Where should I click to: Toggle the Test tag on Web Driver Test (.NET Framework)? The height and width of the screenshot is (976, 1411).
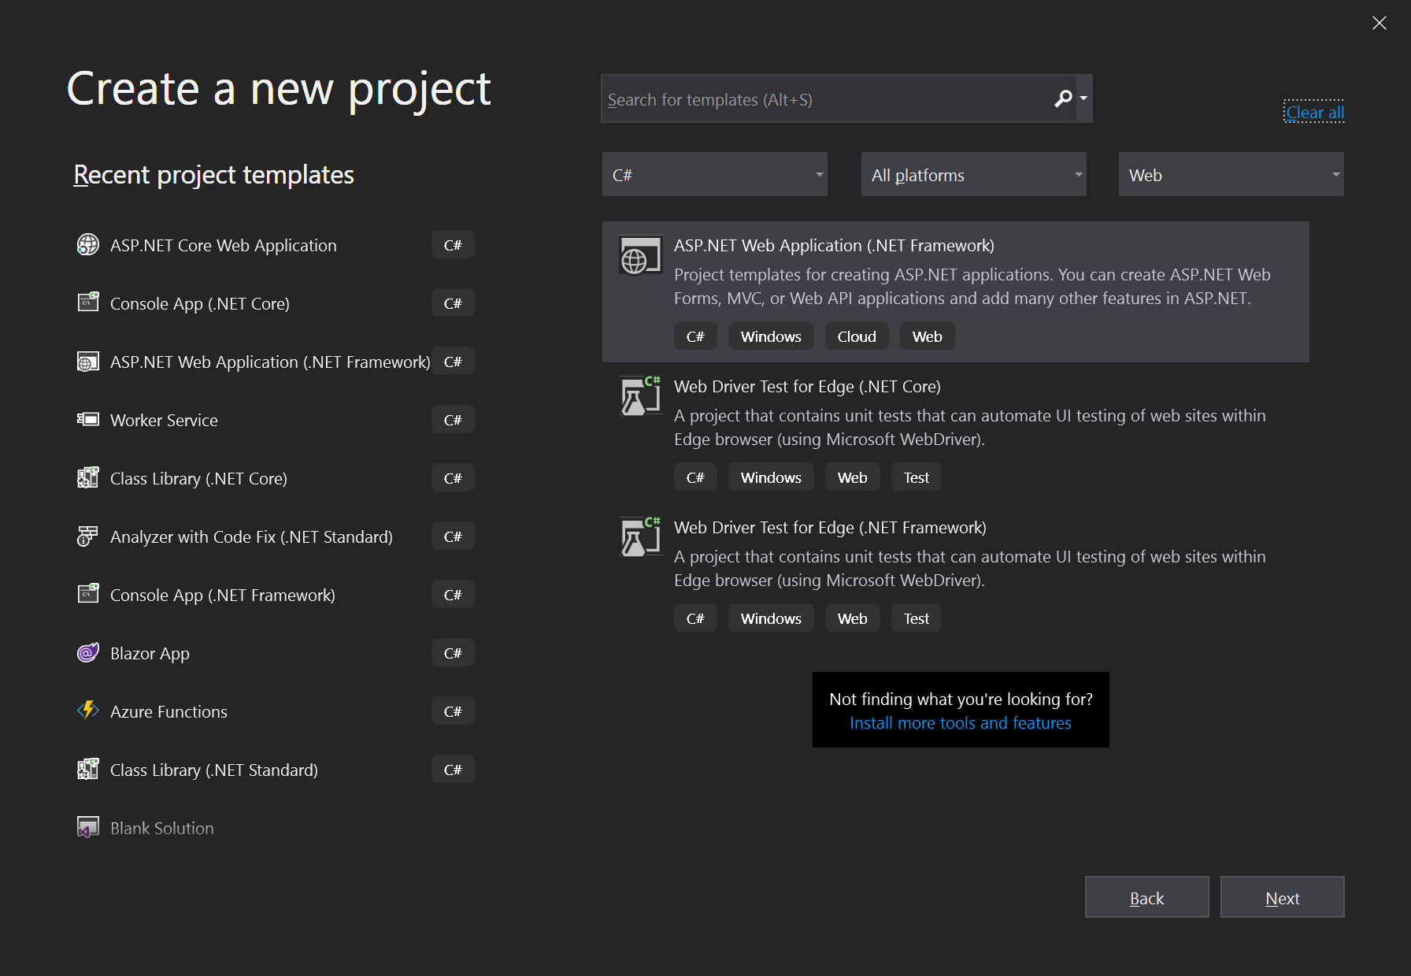(916, 618)
